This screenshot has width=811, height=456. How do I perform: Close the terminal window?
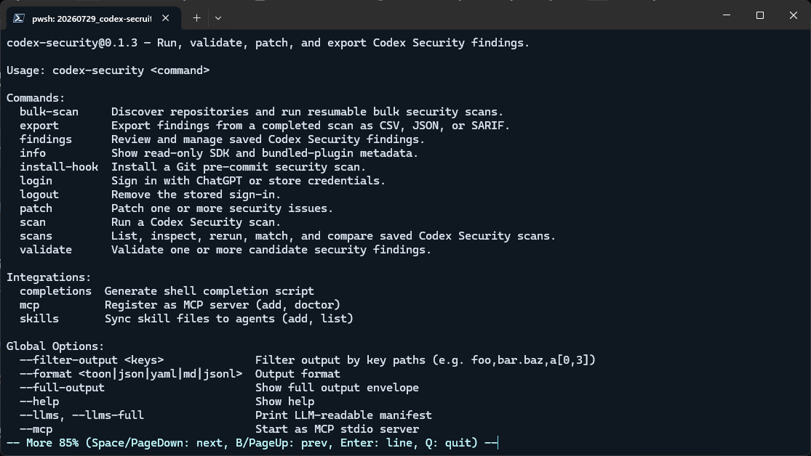coord(794,15)
